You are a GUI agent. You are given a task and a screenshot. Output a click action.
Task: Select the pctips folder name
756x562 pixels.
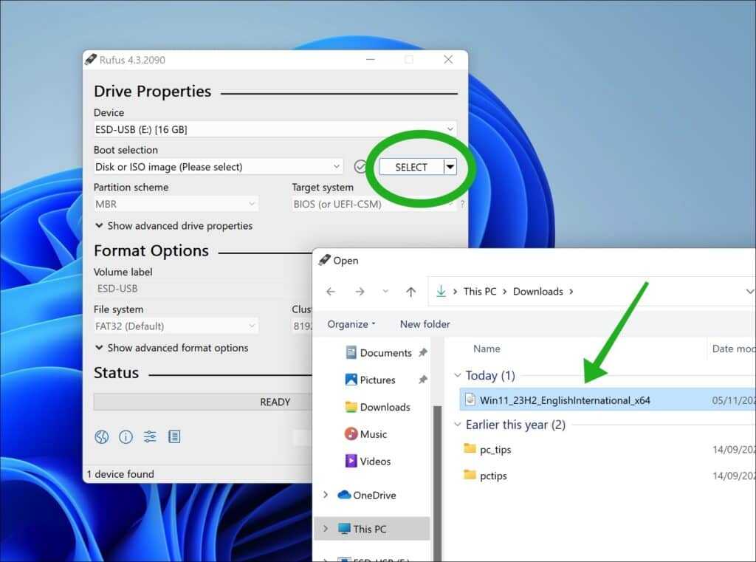[493, 476]
